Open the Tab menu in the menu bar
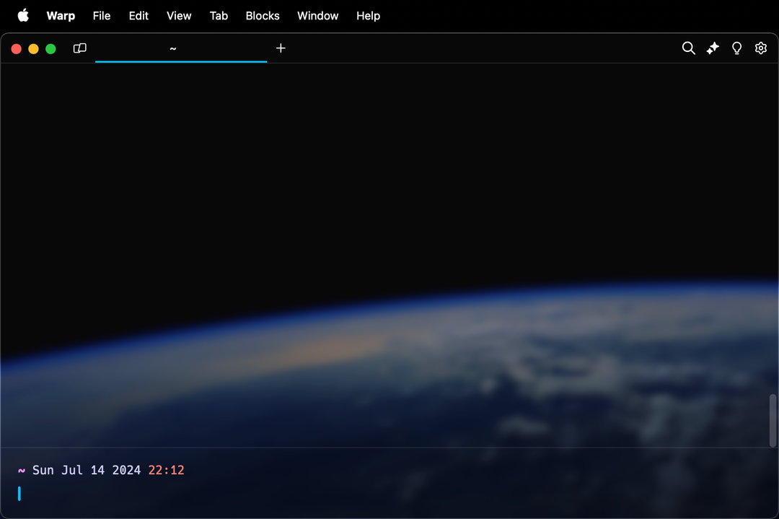 pyautogui.click(x=219, y=16)
